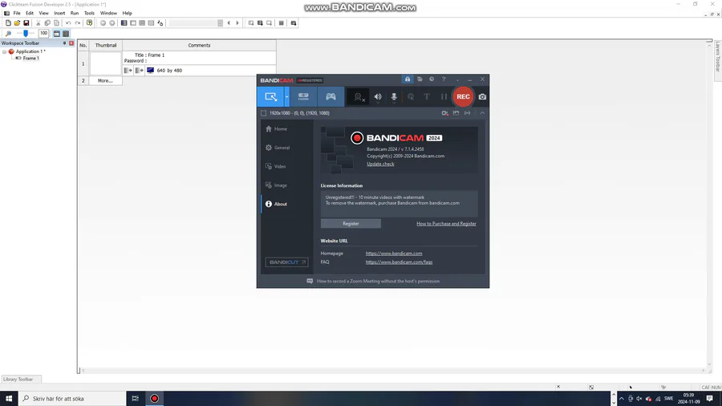
Task: Click the Register button
Action: (351, 224)
